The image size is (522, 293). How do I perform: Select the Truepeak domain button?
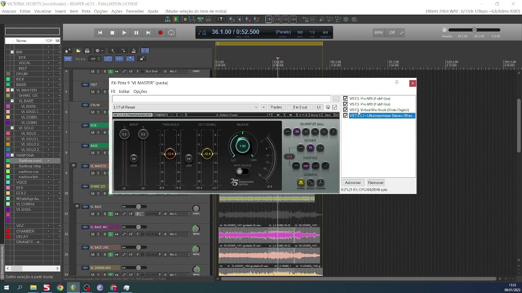click(x=321, y=183)
